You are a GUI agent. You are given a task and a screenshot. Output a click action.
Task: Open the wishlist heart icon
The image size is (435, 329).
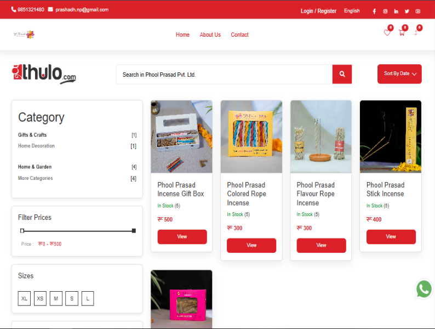pos(387,33)
